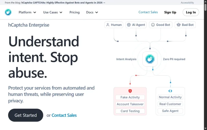Click the Accessibility link at top
Screen dimensions: 207x130
tap(187, 3)
